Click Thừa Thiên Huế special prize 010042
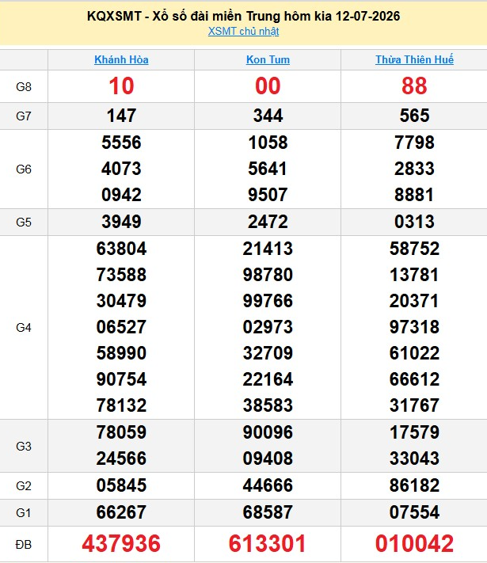 [x=414, y=544]
